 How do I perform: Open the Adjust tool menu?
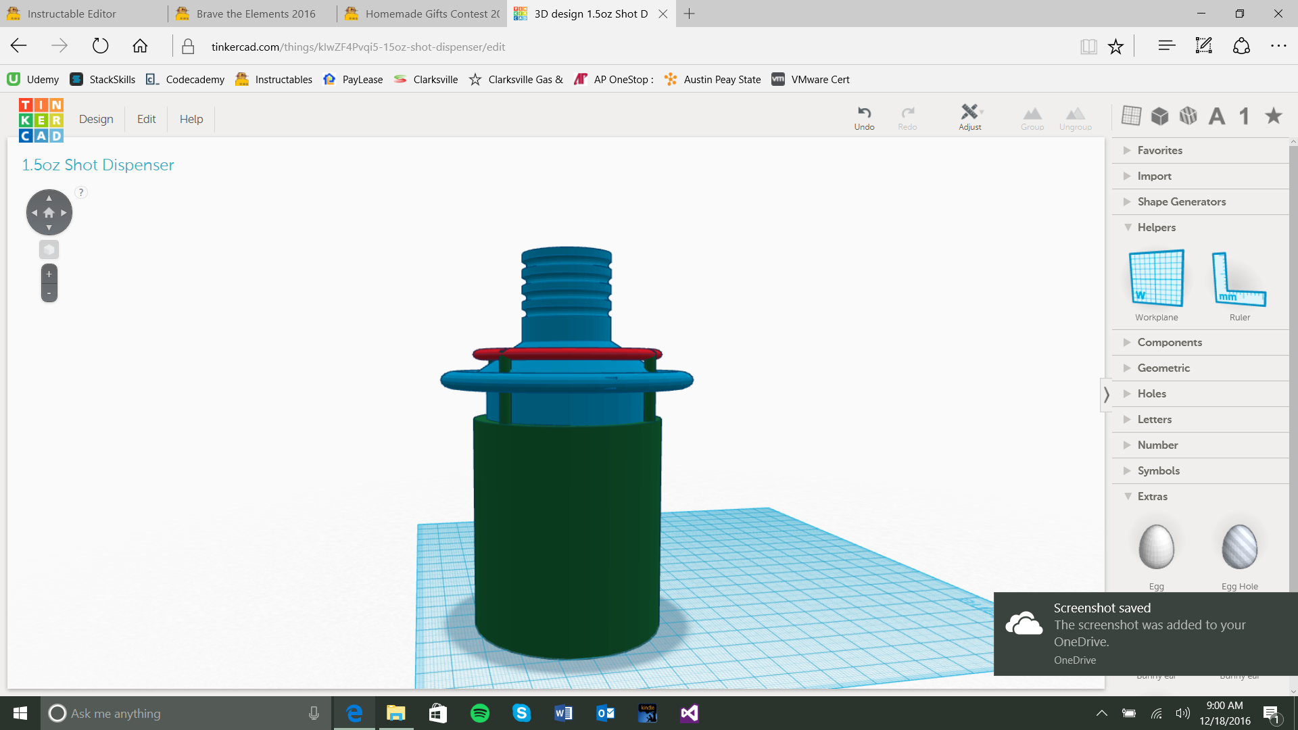tap(970, 117)
